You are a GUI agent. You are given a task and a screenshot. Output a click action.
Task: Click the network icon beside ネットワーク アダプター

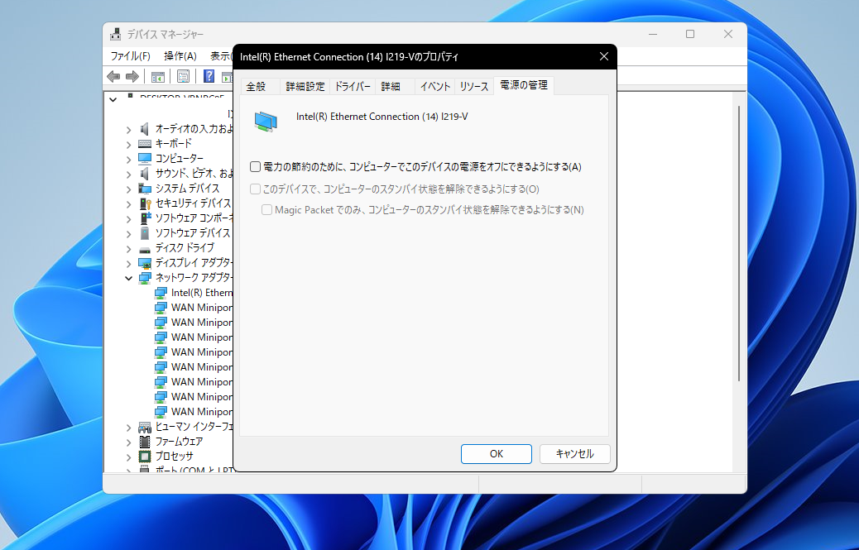click(145, 278)
